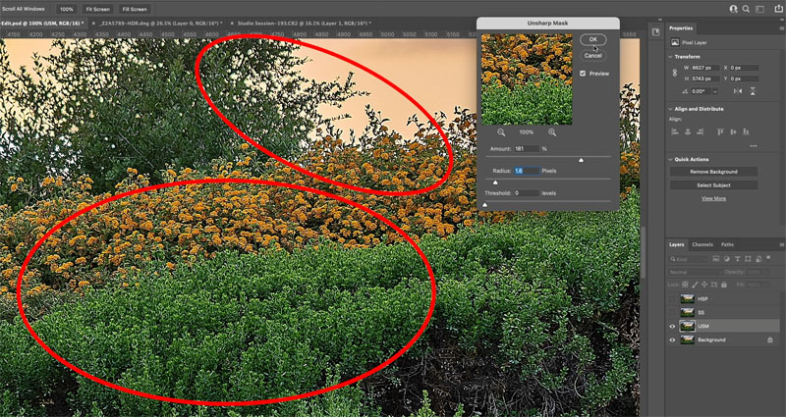The width and height of the screenshot is (786, 417).
Task: Toggle layer filtering on/off switch
Action: tap(768, 257)
